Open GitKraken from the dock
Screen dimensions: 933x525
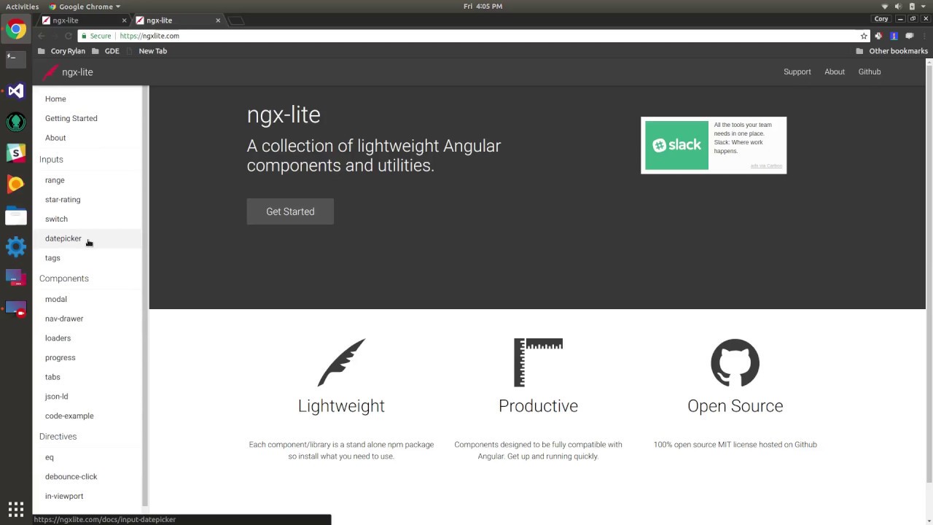coord(16,122)
